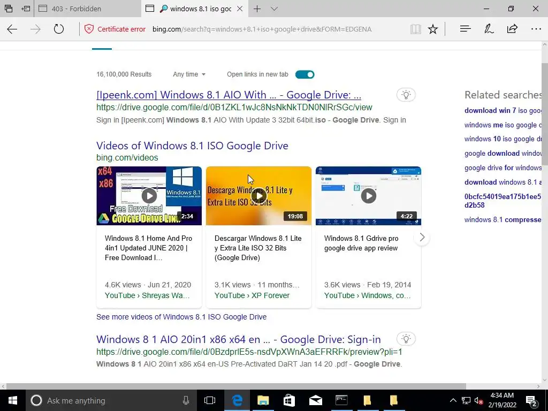Open the Windows Start menu

tap(13, 400)
